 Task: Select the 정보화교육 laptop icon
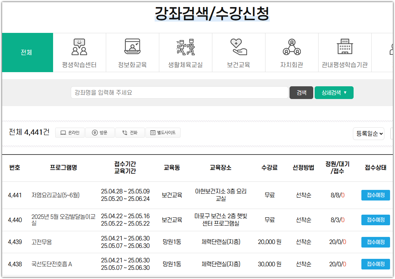tap(132, 46)
